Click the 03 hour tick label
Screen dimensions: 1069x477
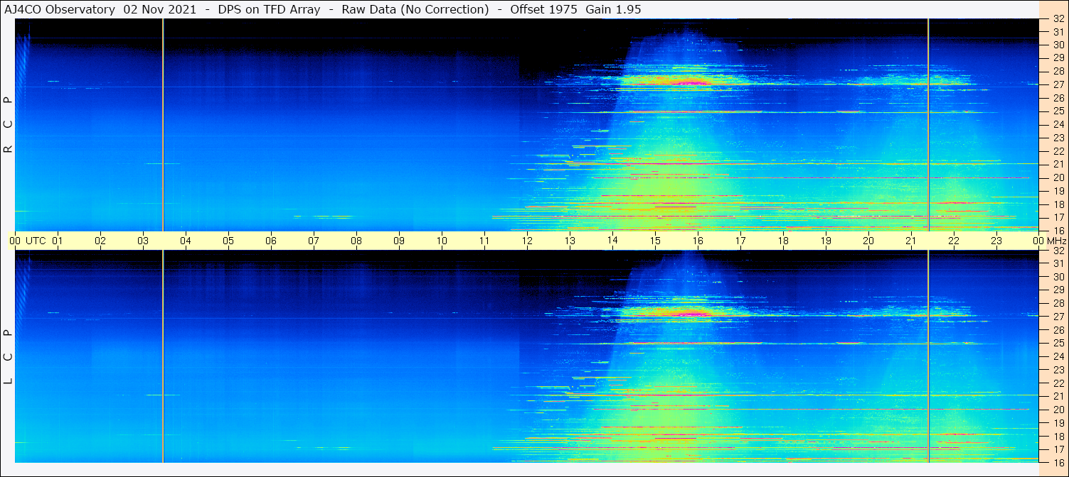[x=143, y=241]
